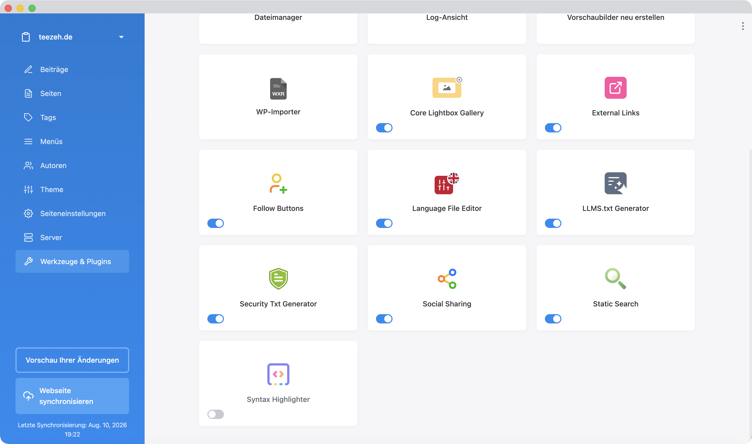This screenshot has height=444, width=752.
Task: Open the Theme settings
Action: pos(72,189)
